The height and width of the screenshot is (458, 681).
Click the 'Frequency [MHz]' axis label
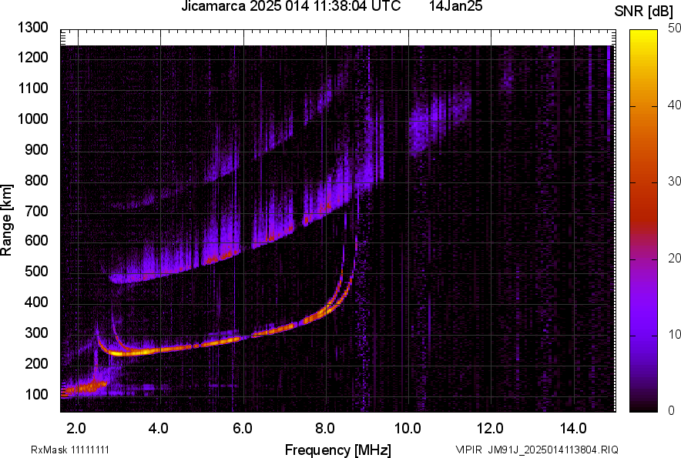click(337, 450)
